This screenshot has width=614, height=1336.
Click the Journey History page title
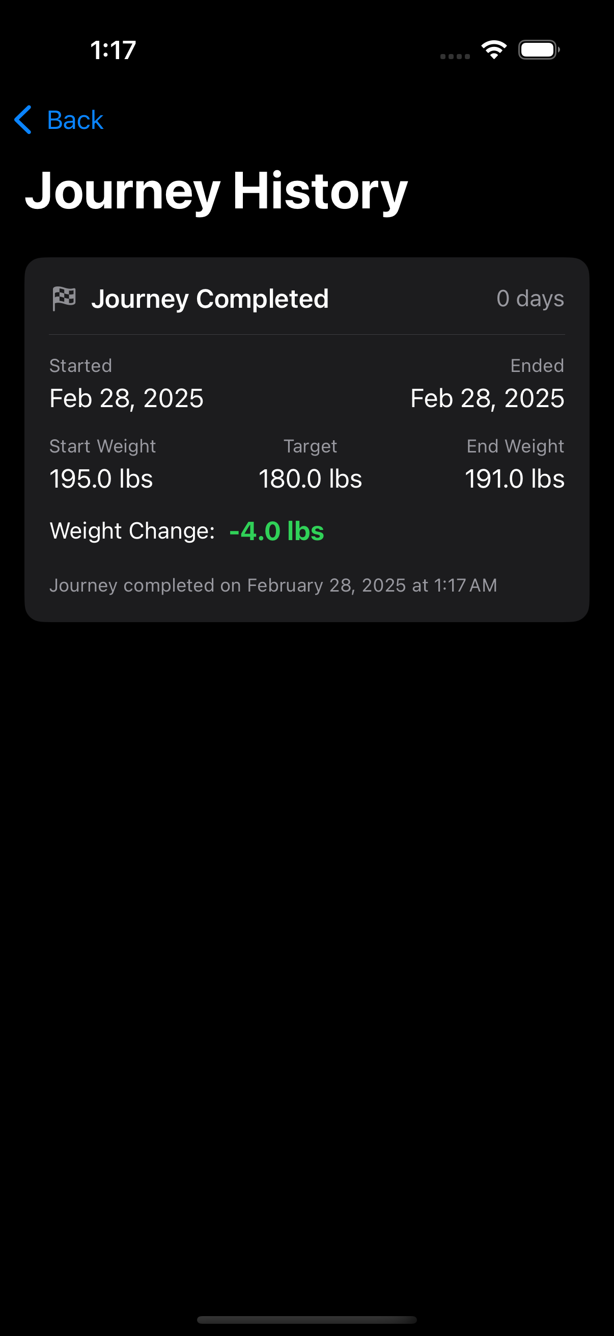click(216, 191)
